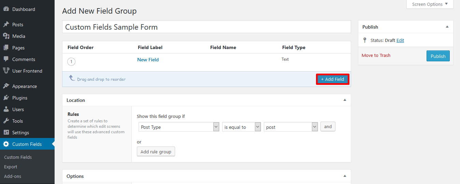Expand the Screen Options panel
This screenshot has height=184, width=460.
pyautogui.click(x=430, y=4)
